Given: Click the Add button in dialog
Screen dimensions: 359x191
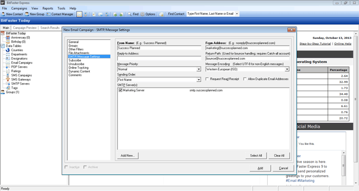Looking at the screenshot, I should (x=261, y=168).
